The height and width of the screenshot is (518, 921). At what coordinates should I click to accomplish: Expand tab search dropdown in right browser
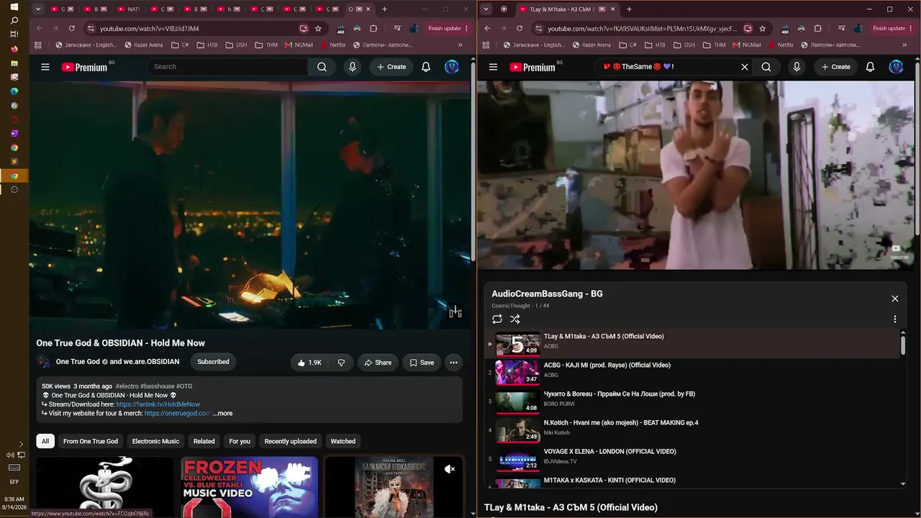pyautogui.click(x=486, y=9)
